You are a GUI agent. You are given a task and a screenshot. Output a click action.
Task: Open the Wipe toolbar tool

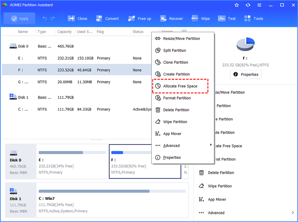point(201,19)
